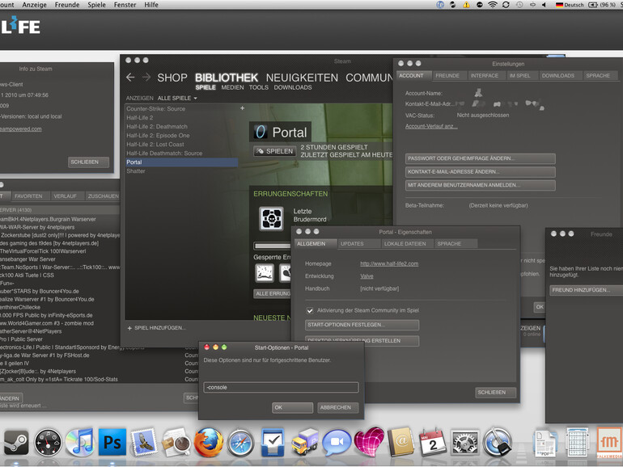Open the pink heart globe Dock icon
Viewport: 623px width, 467px height.
pos(369,442)
